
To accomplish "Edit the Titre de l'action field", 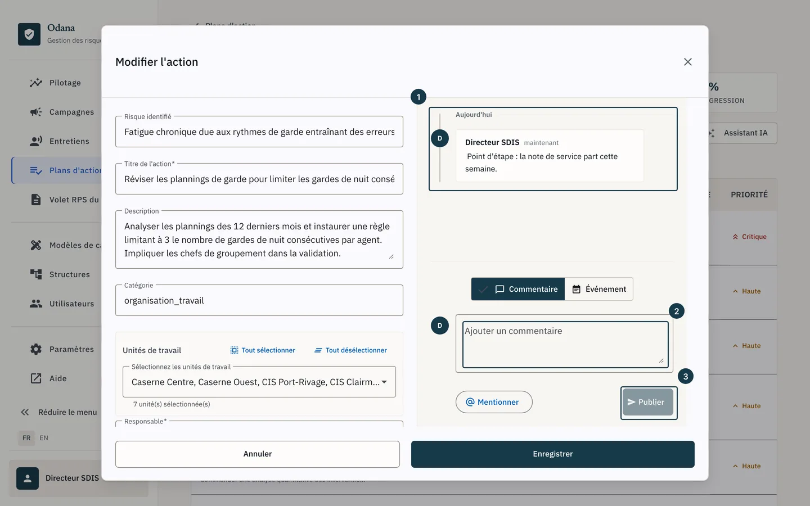I will [259, 179].
